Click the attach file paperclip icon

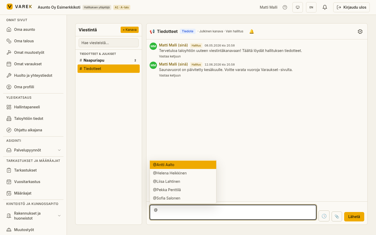tap(337, 216)
